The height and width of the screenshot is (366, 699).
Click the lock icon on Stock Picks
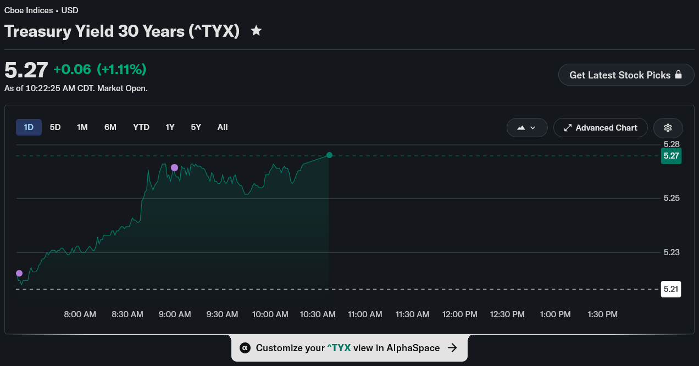point(678,75)
